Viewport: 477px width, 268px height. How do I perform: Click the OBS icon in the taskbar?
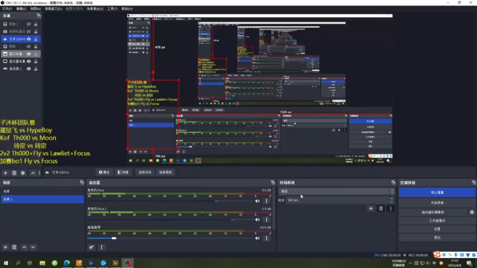click(128, 263)
